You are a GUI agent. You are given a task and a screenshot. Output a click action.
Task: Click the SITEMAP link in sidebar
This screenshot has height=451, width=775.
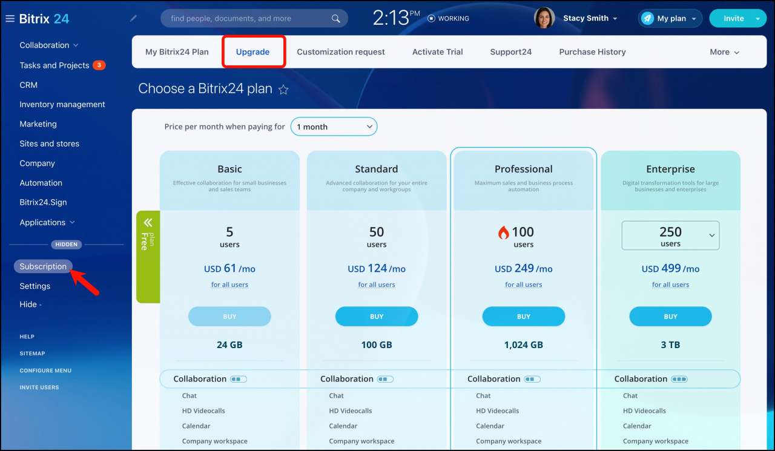pyautogui.click(x=33, y=354)
